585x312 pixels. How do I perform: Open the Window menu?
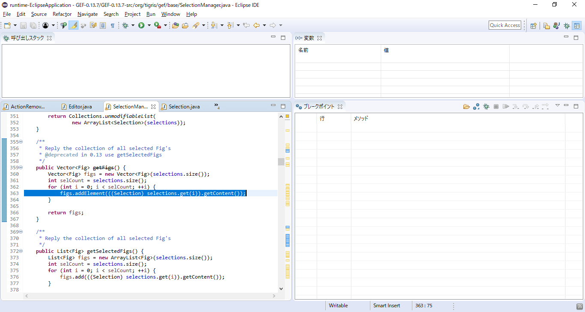170,14
